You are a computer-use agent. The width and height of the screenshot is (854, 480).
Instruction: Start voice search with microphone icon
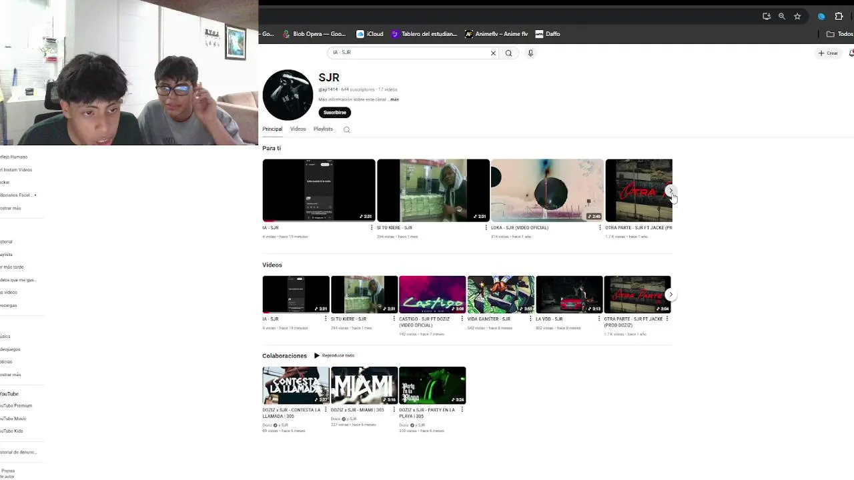tap(530, 53)
